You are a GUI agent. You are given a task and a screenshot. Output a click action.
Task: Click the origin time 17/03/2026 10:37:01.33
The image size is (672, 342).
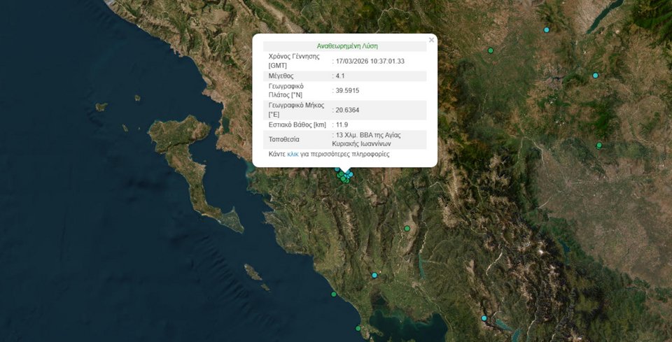[x=370, y=61]
